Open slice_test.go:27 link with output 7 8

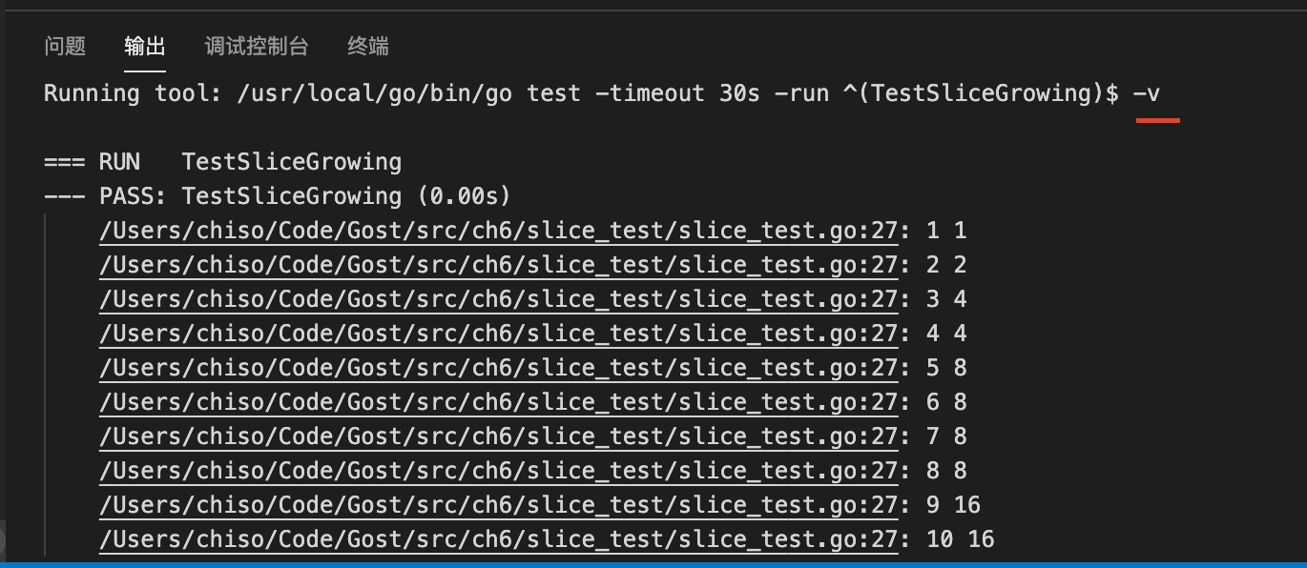(498, 436)
